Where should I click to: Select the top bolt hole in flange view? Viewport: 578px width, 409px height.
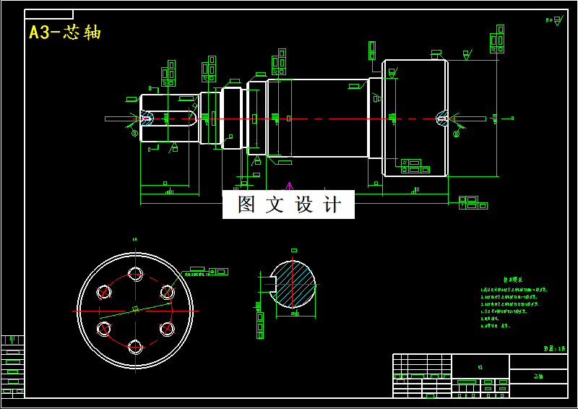click(x=135, y=274)
